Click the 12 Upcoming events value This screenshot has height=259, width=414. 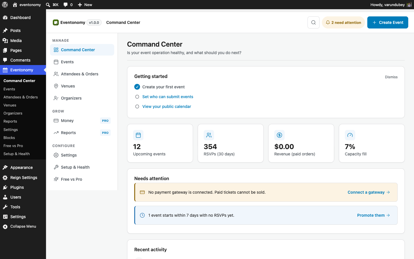137,147
